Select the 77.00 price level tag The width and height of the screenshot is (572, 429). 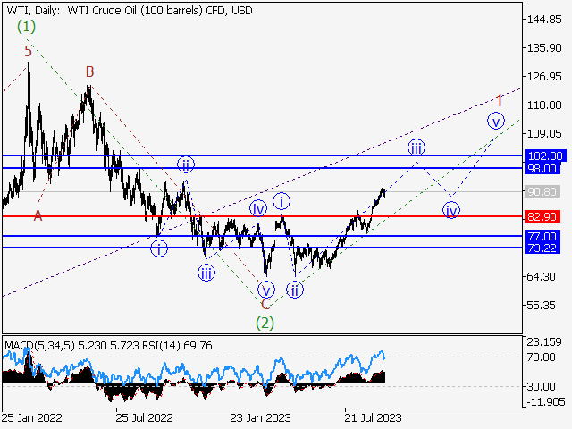(x=543, y=236)
